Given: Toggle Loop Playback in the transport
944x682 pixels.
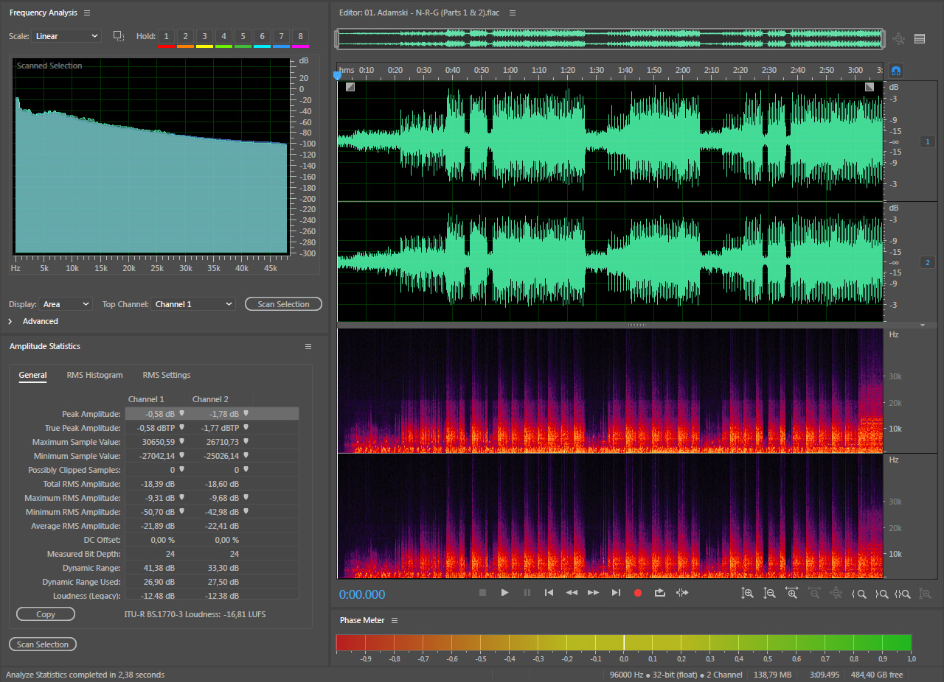Looking at the screenshot, I should (660, 593).
